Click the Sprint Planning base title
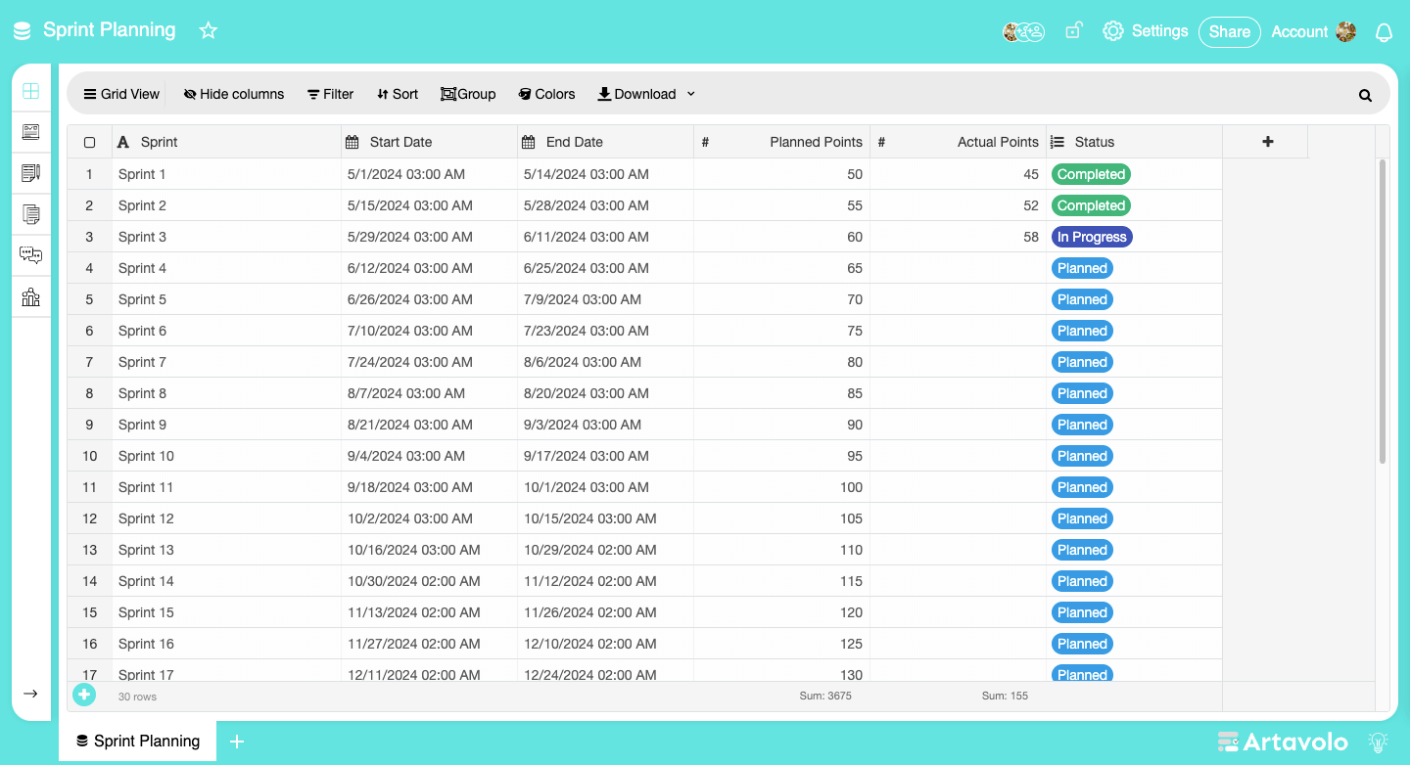The height and width of the screenshot is (765, 1410). coord(110,30)
